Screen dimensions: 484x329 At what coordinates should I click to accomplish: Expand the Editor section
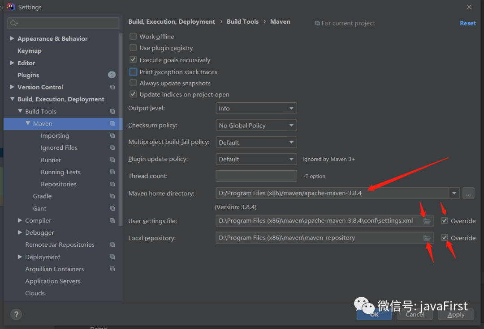click(12, 63)
